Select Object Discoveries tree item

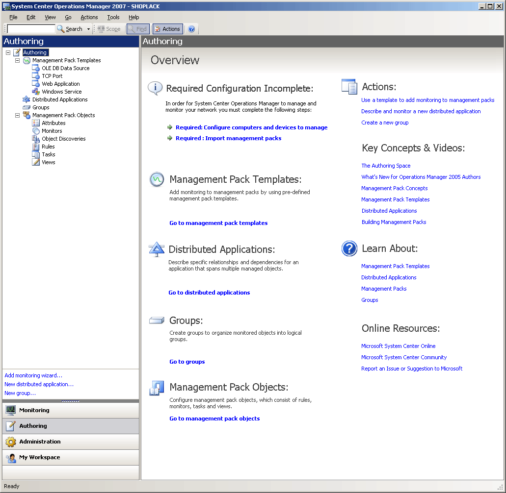click(64, 139)
